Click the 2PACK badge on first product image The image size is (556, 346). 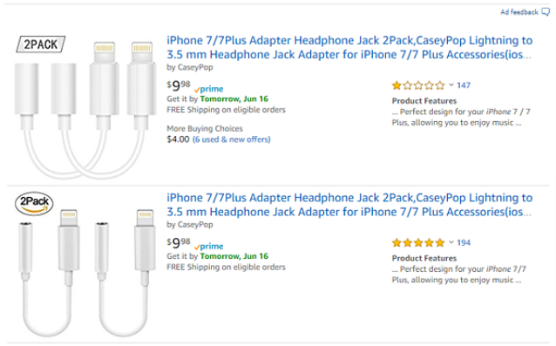41,44
